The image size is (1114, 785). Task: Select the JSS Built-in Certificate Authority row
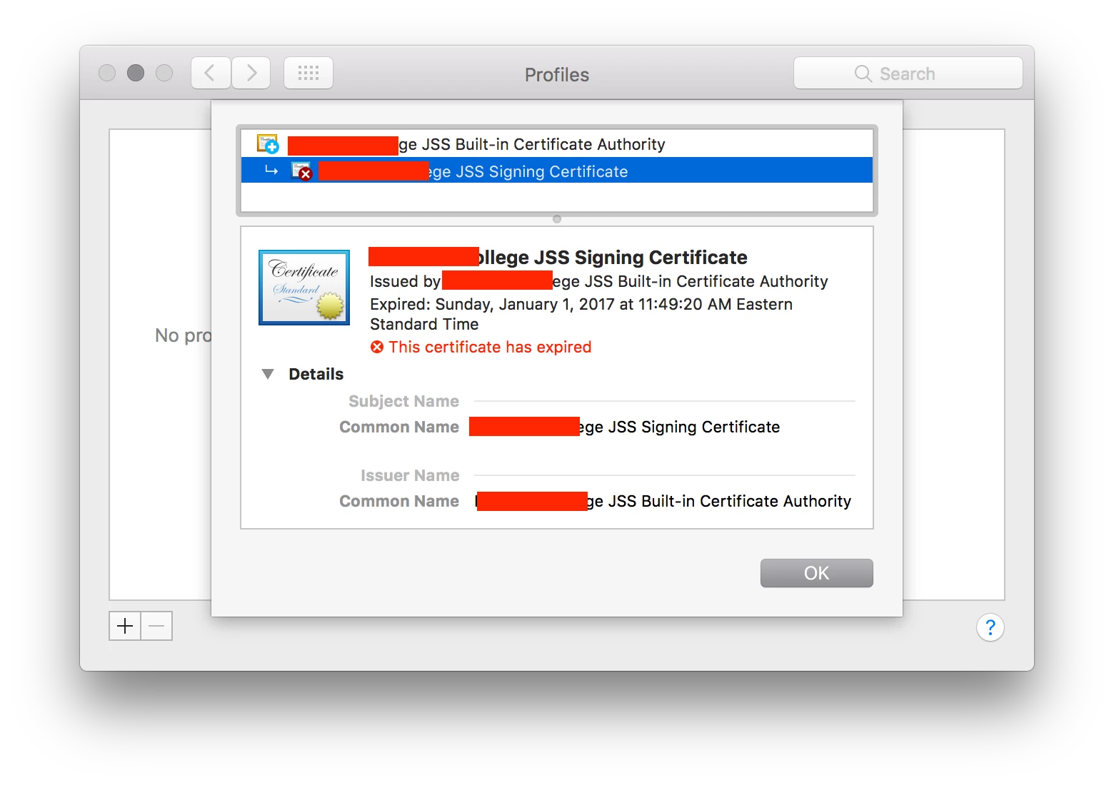click(x=557, y=144)
